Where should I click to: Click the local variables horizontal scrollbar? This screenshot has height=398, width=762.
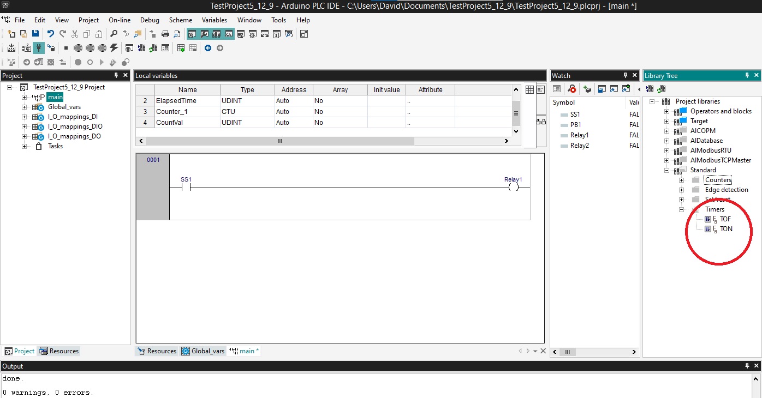point(280,141)
